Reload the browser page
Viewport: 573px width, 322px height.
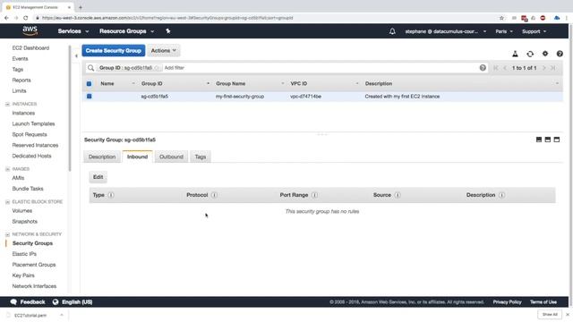coord(25,18)
